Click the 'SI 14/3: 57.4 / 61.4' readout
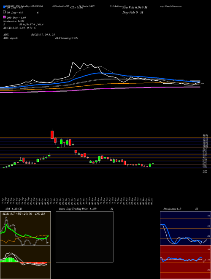The width and height of the screenshot is (211, 279). pos(31,25)
